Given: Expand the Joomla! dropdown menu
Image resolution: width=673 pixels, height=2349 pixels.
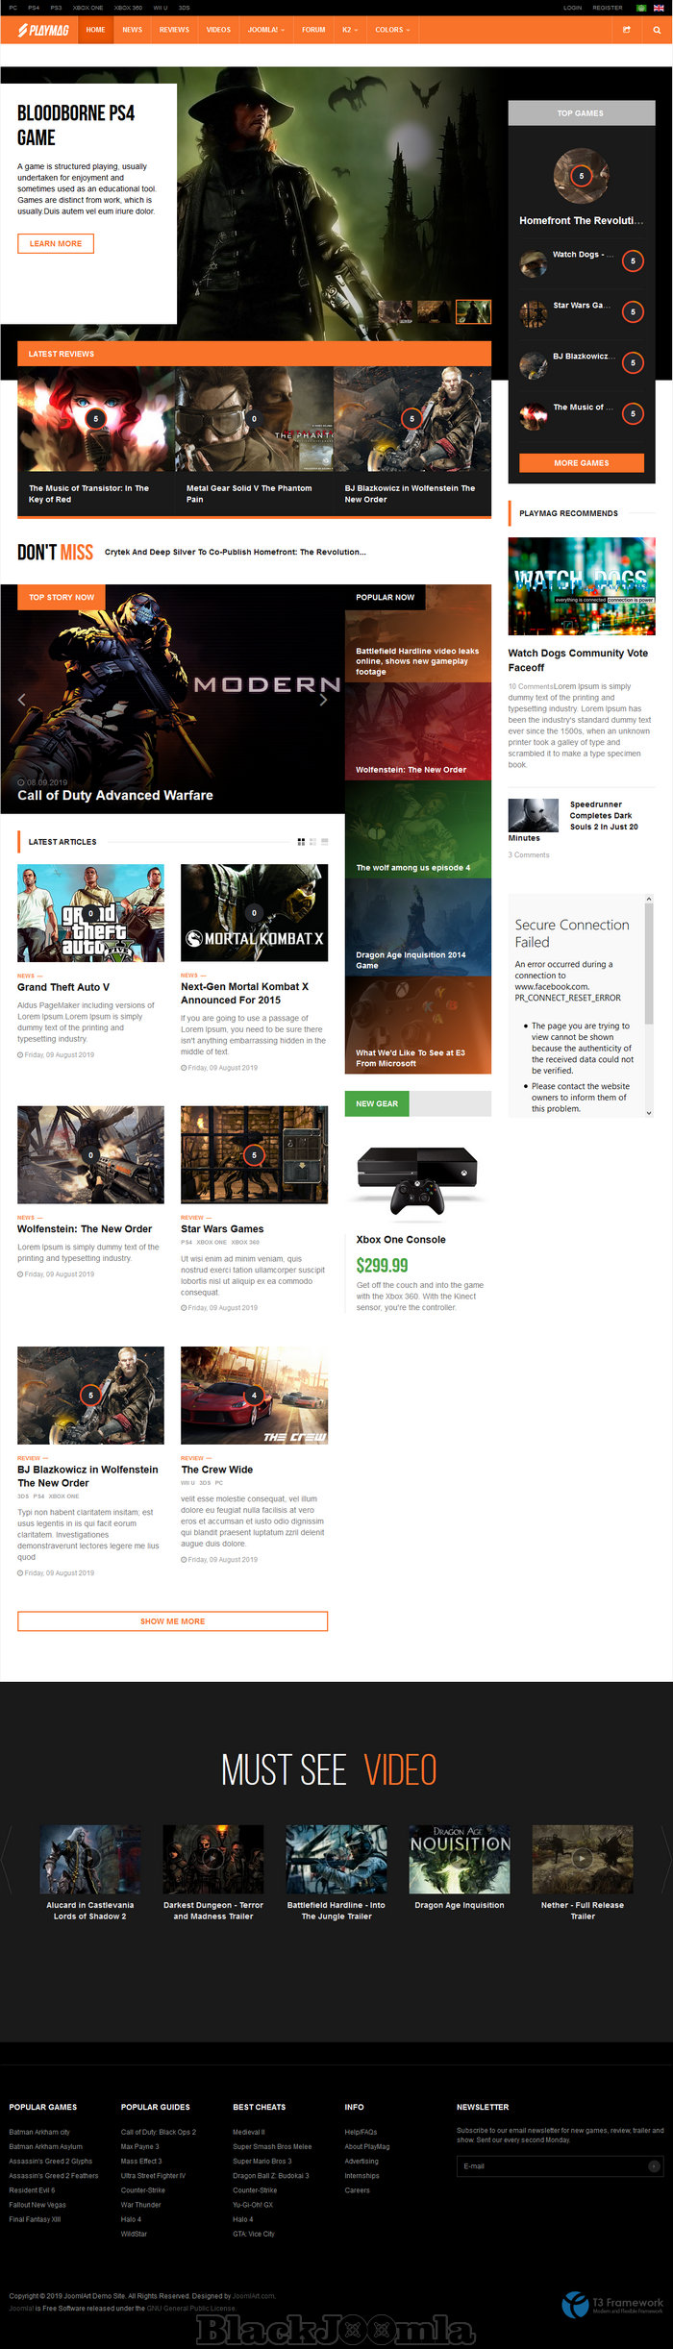Looking at the screenshot, I should point(265,30).
